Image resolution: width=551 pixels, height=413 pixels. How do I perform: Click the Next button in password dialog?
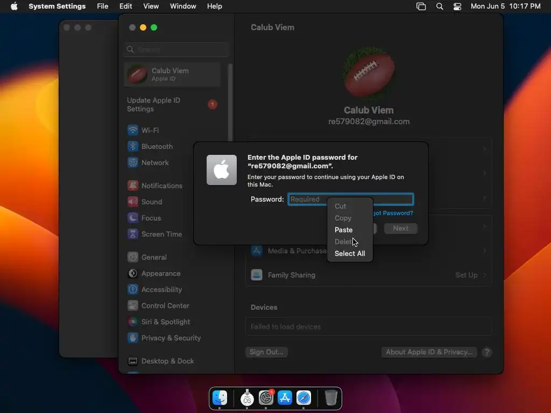coord(400,228)
